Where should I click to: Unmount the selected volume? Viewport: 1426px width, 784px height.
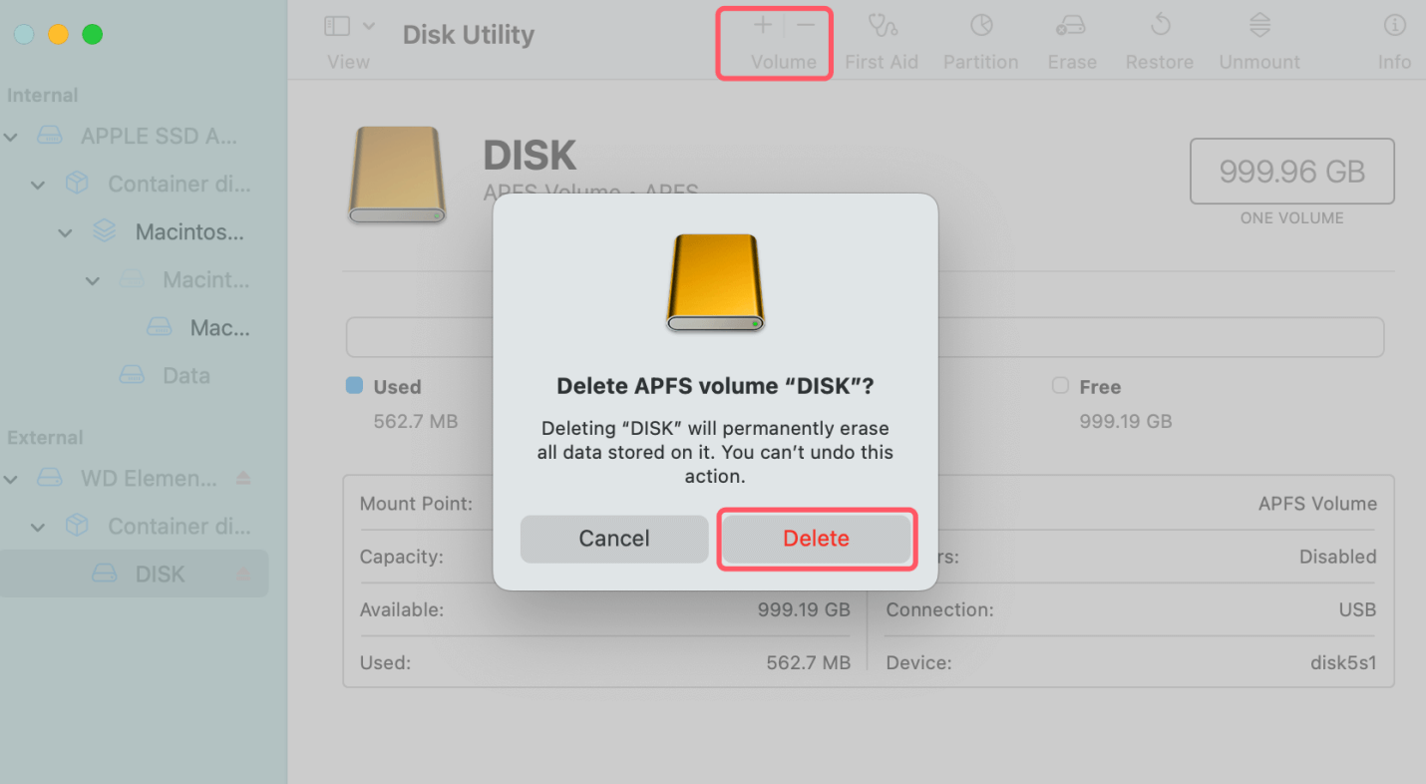(x=1258, y=40)
